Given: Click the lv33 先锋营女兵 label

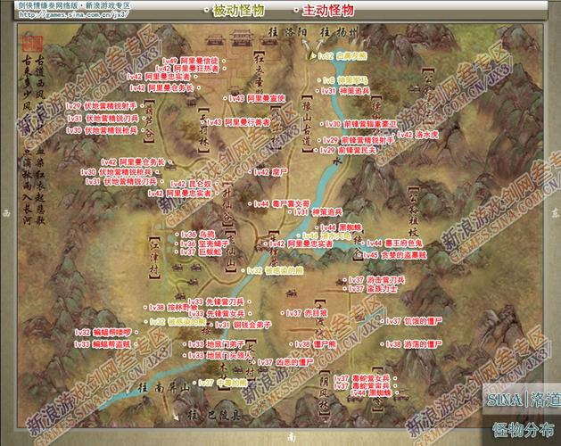Looking at the screenshot, I should click(217, 314).
